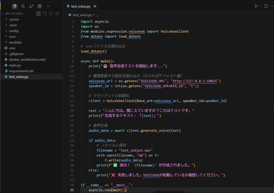This screenshot has height=193, width=274.
Task: Open the Extensions view
Action: (40, 6)
